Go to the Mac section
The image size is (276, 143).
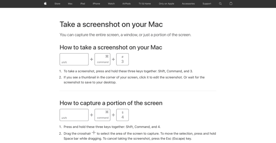coord(70,4)
